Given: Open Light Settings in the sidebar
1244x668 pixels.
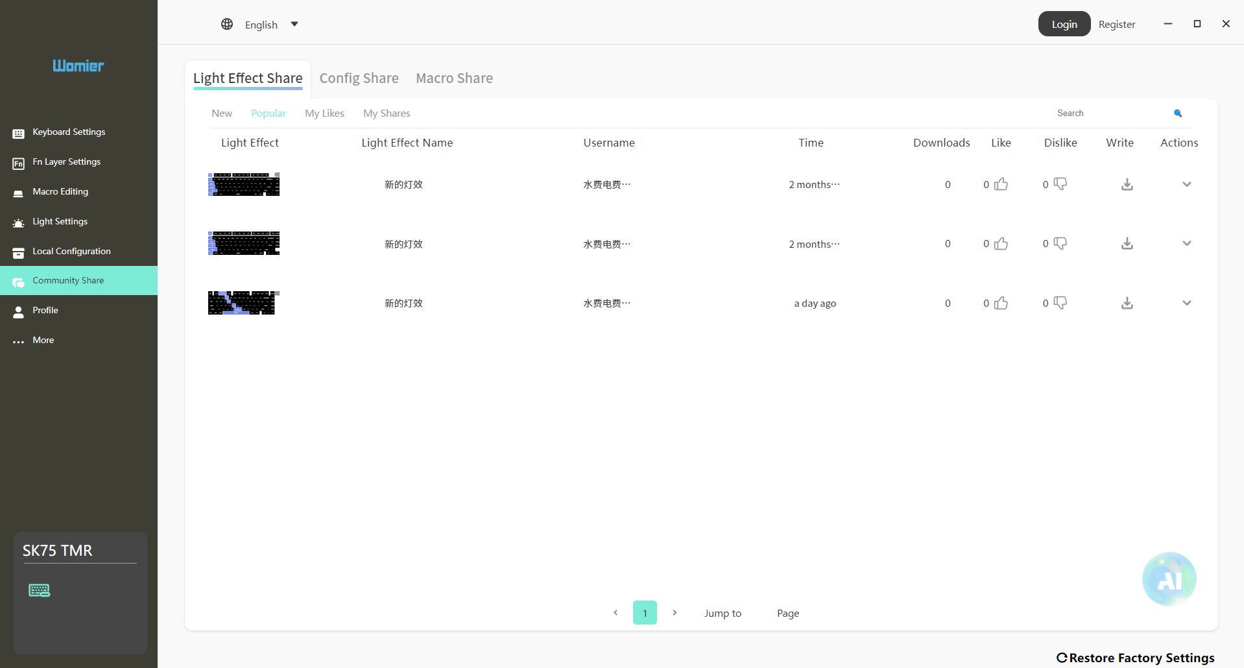Looking at the screenshot, I should click(x=60, y=222).
